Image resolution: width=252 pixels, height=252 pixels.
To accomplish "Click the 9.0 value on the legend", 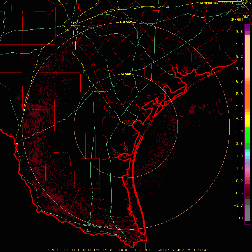I will [239, 44].
